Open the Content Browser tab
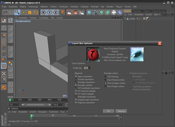 pyautogui.click(x=159, y=11)
